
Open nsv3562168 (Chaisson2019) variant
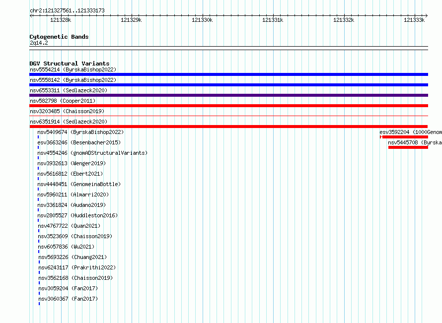pos(76,278)
